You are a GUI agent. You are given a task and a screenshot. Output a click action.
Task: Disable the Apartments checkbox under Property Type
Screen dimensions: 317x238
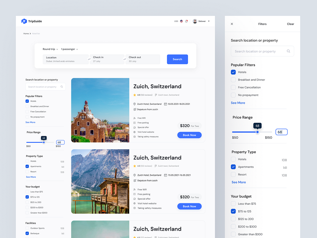click(x=233, y=167)
